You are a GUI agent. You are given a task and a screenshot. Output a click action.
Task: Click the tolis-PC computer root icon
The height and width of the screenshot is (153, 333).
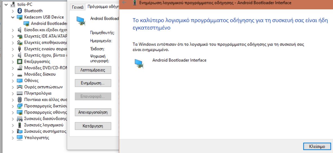pos(13,5)
